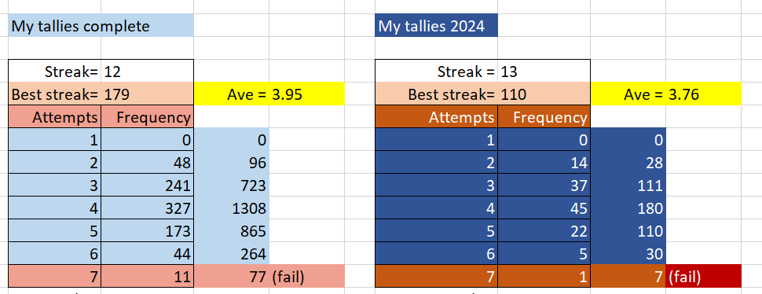
Task: Click the cell containing total 1308
Action: (231, 208)
